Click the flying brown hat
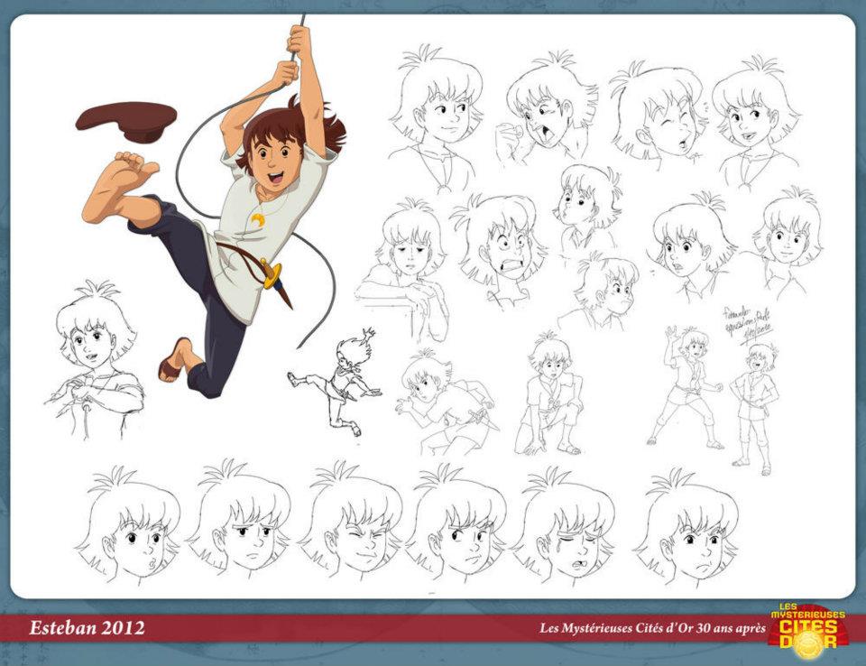 tap(126, 122)
